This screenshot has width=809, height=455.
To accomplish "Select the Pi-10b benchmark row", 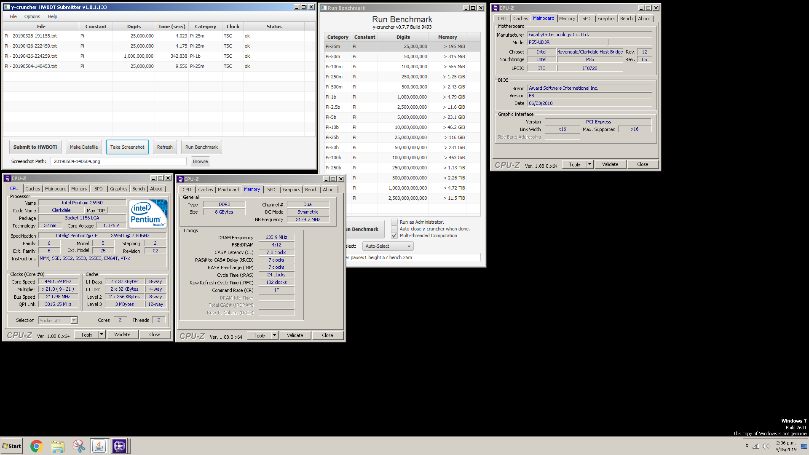I will pyautogui.click(x=402, y=127).
